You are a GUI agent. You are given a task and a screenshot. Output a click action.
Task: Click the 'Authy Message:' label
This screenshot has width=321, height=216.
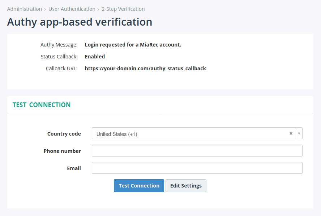click(x=59, y=45)
